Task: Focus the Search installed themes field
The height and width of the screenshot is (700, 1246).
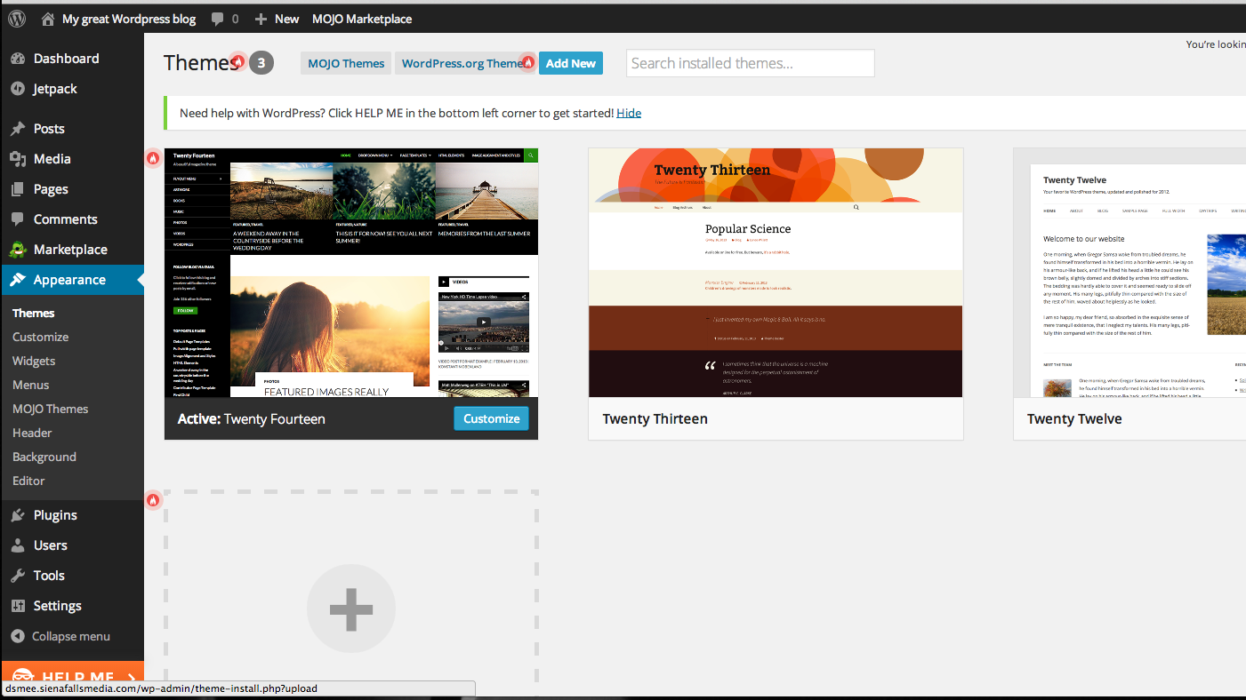Action: [x=751, y=63]
